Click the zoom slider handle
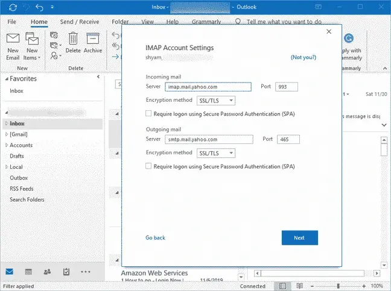This screenshot has width=391, height=291. pyautogui.click(x=338, y=286)
